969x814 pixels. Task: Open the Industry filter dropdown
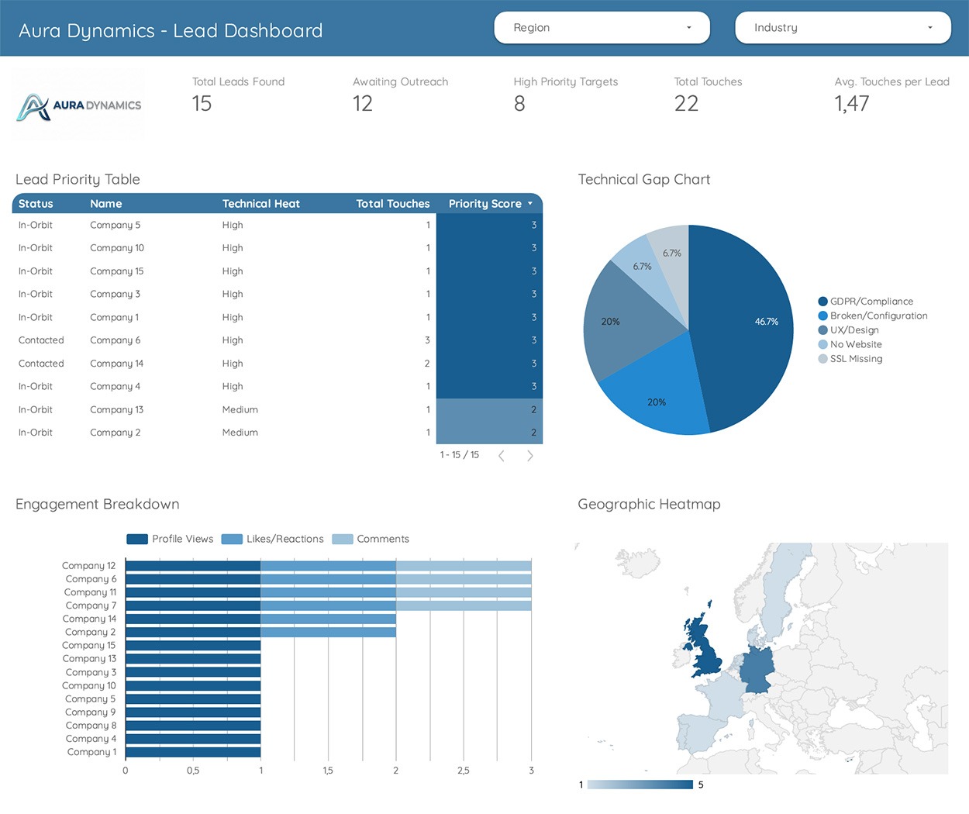[x=843, y=28]
